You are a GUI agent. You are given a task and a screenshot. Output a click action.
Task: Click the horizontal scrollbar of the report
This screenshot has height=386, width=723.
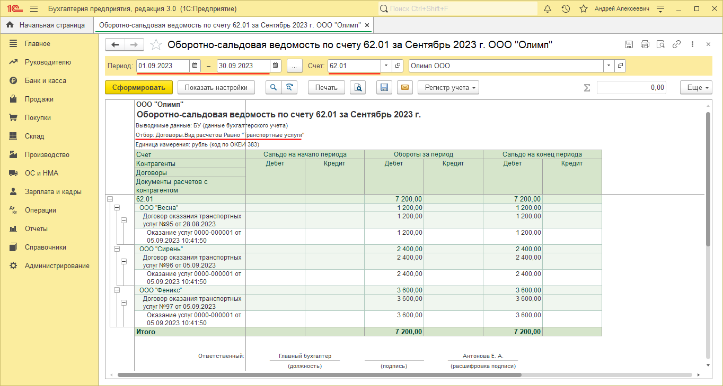pyautogui.click(x=319, y=375)
